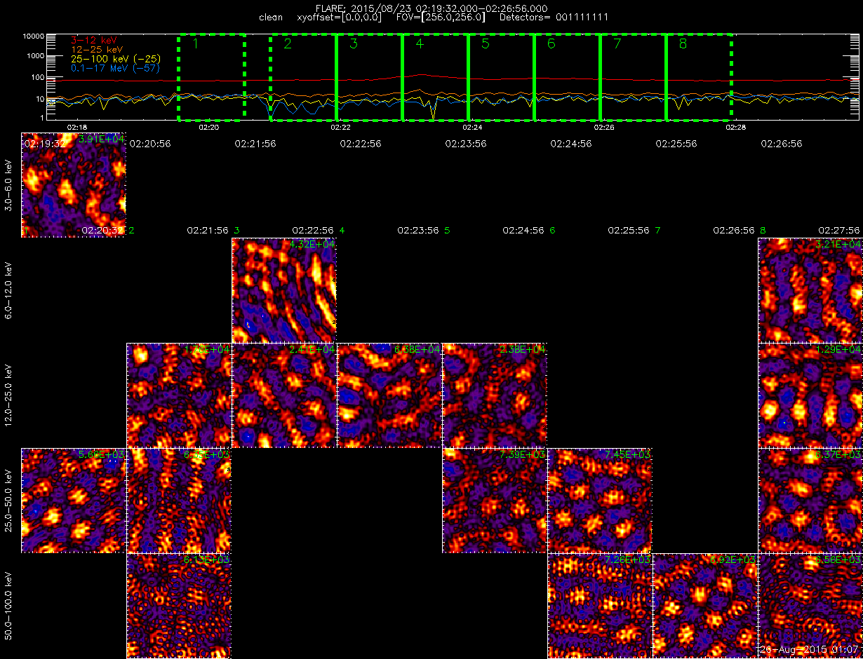
Task: Open the 25.0-50.0 keV image labeled 7.45E+03
Action: (x=600, y=501)
